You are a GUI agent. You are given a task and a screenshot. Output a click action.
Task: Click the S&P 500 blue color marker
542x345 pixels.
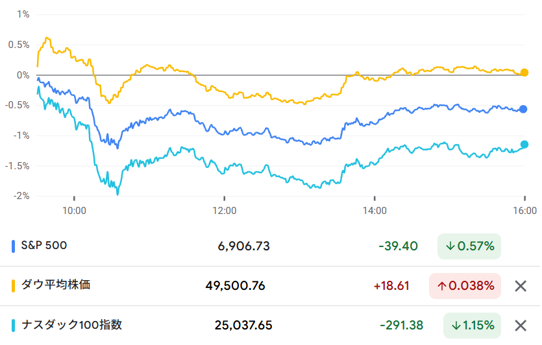pyautogui.click(x=14, y=246)
